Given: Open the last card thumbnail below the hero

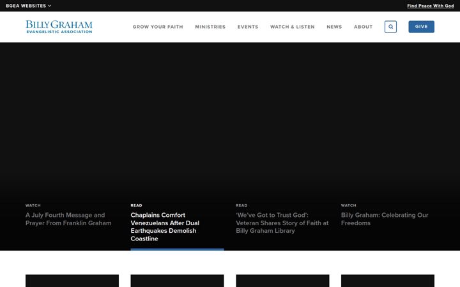Looking at the screenshot, I should pos(388,281).
